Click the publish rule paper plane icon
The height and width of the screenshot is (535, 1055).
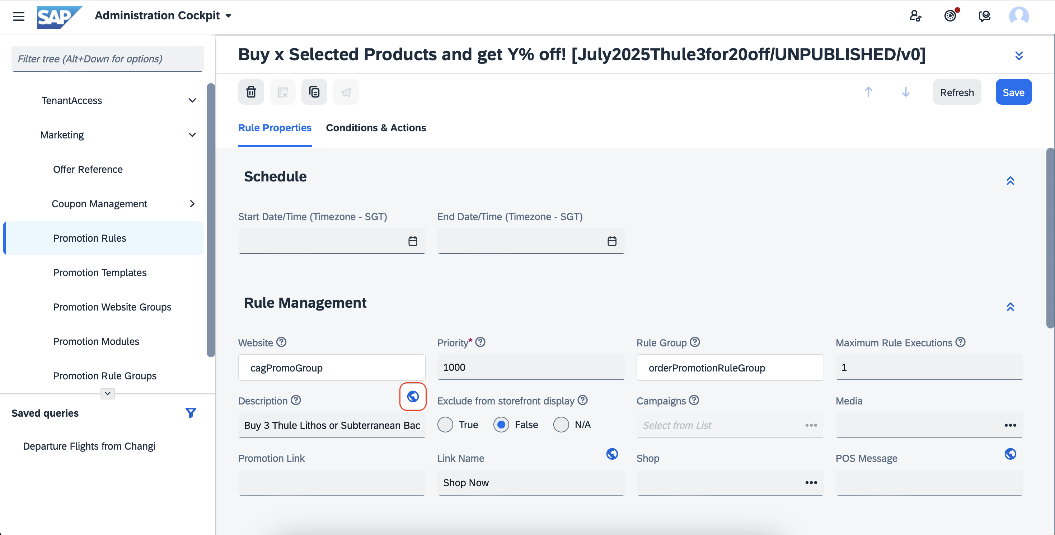click(346, 92)
